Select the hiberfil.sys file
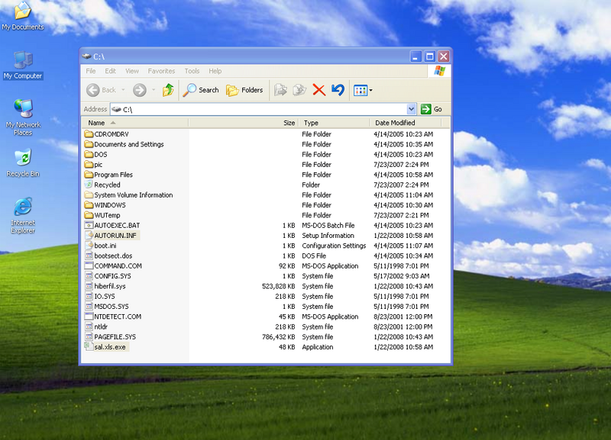Image resolution: width=611 pixels, height=440 pixels. (x=105, y=286)
